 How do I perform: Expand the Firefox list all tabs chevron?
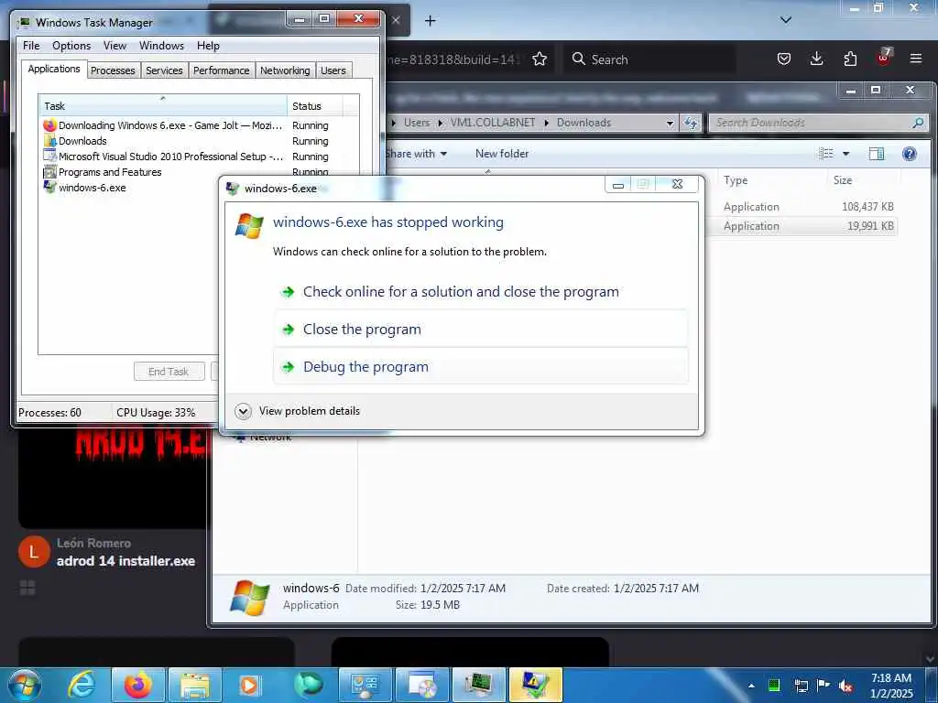786,20
